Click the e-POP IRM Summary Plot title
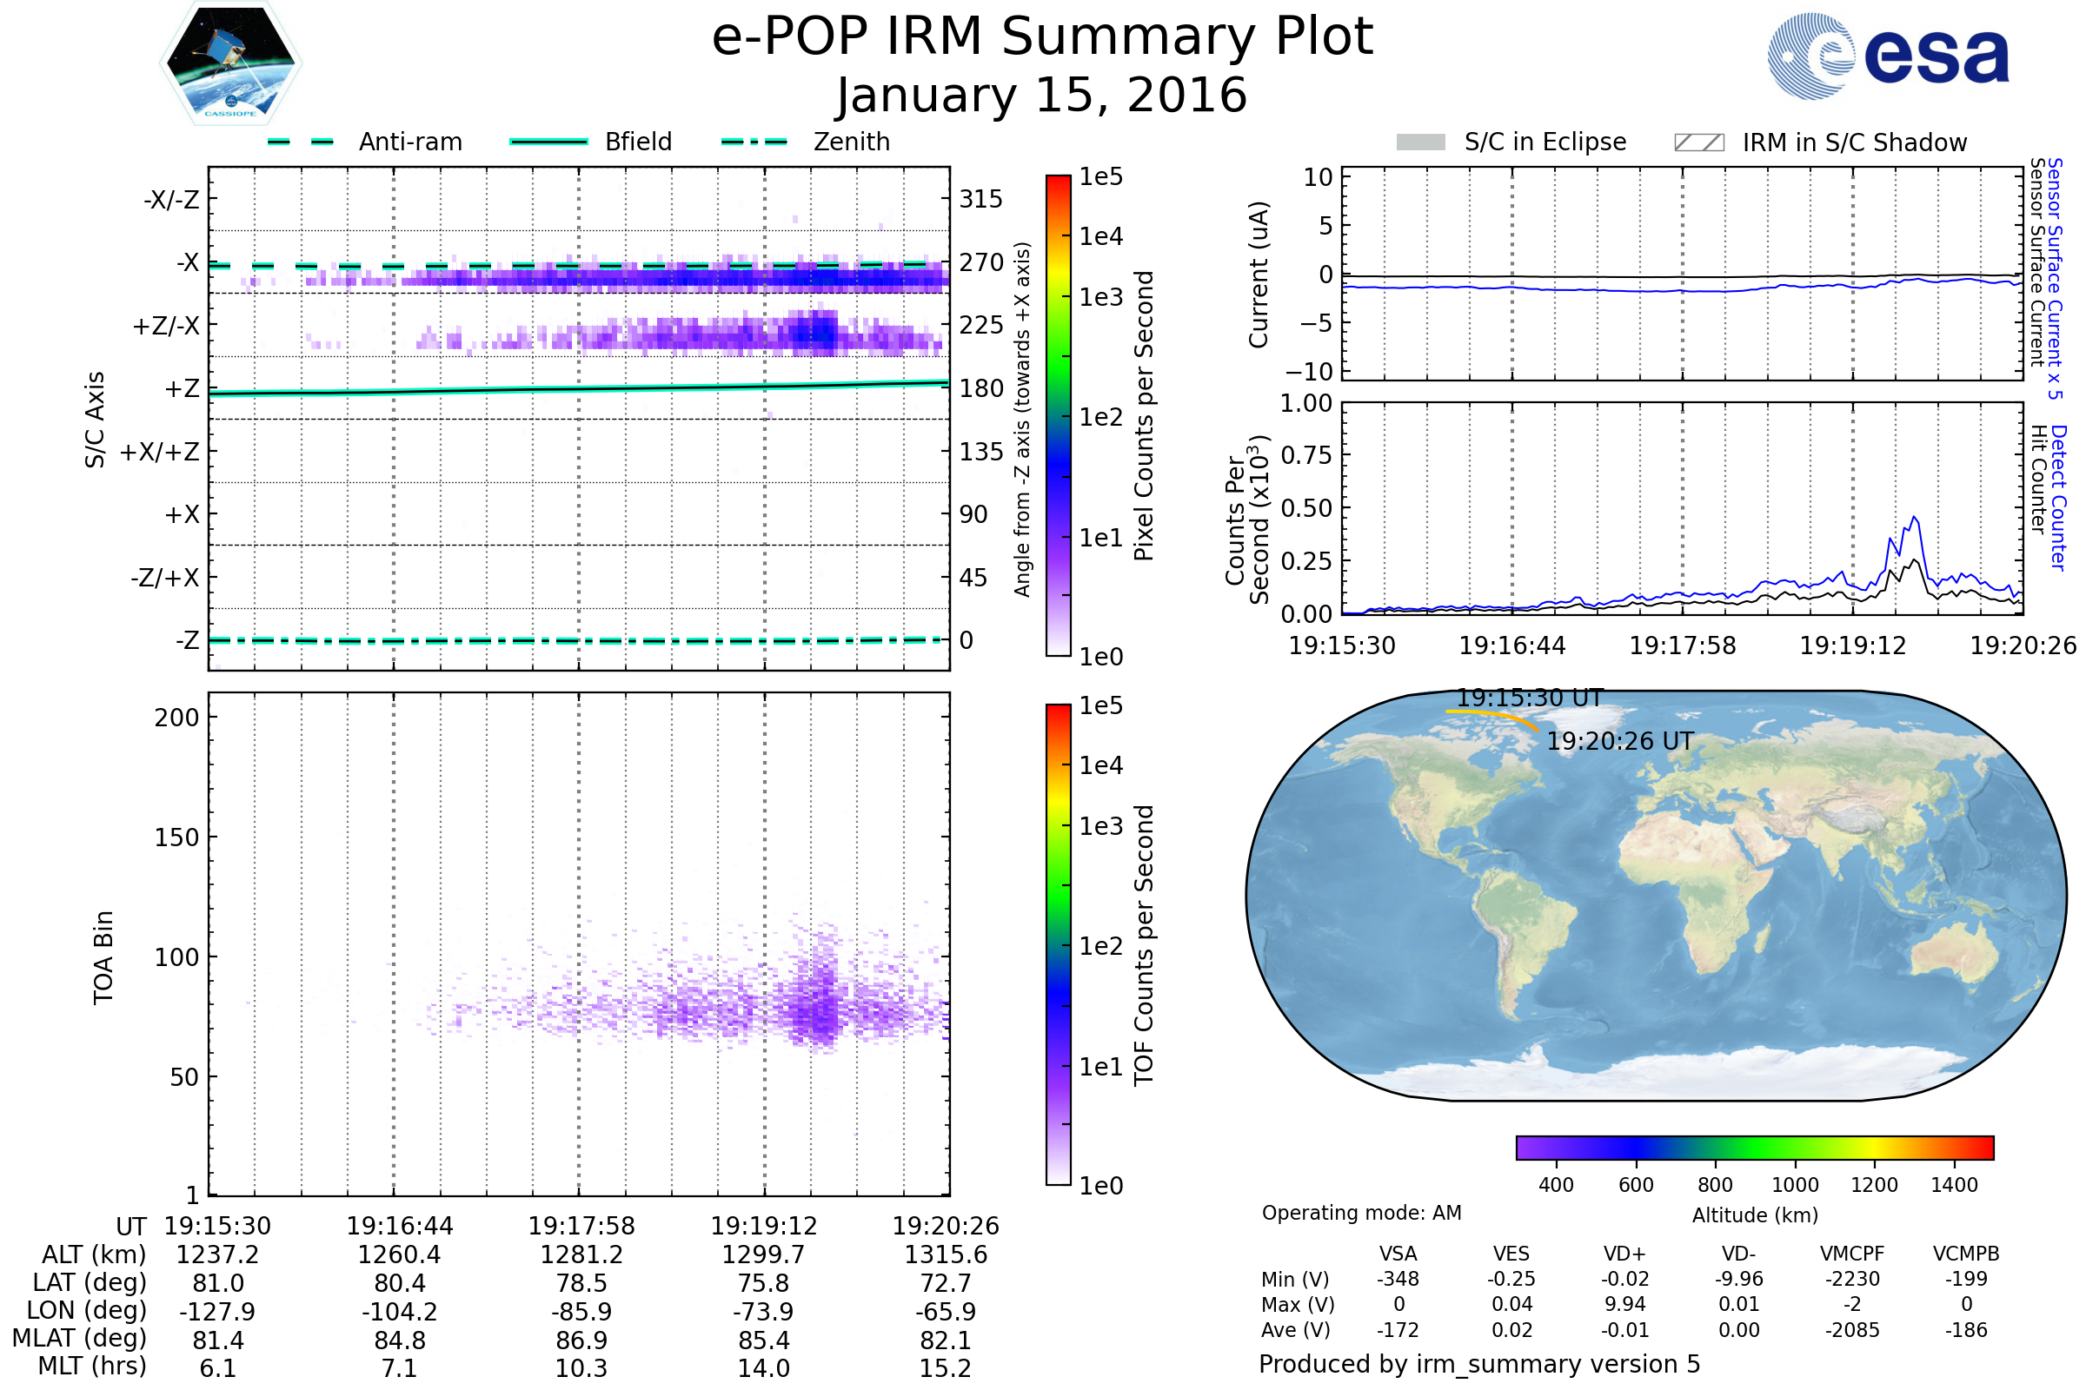 tap(1042, 37)
